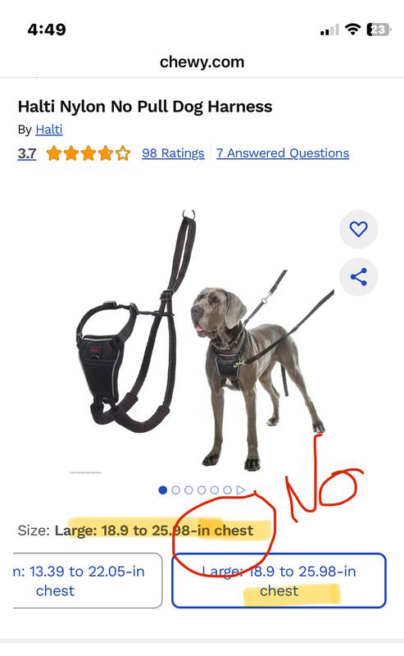Screen dimensions: 404x656
Task: Tap the share icon
Action: coord(358,276)
